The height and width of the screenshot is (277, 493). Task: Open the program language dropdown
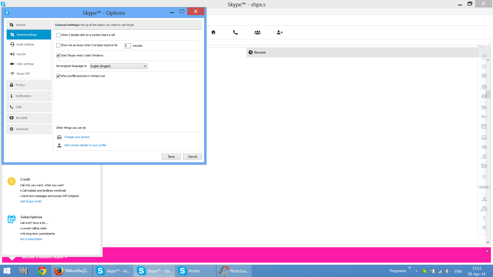tap(119, 66)
